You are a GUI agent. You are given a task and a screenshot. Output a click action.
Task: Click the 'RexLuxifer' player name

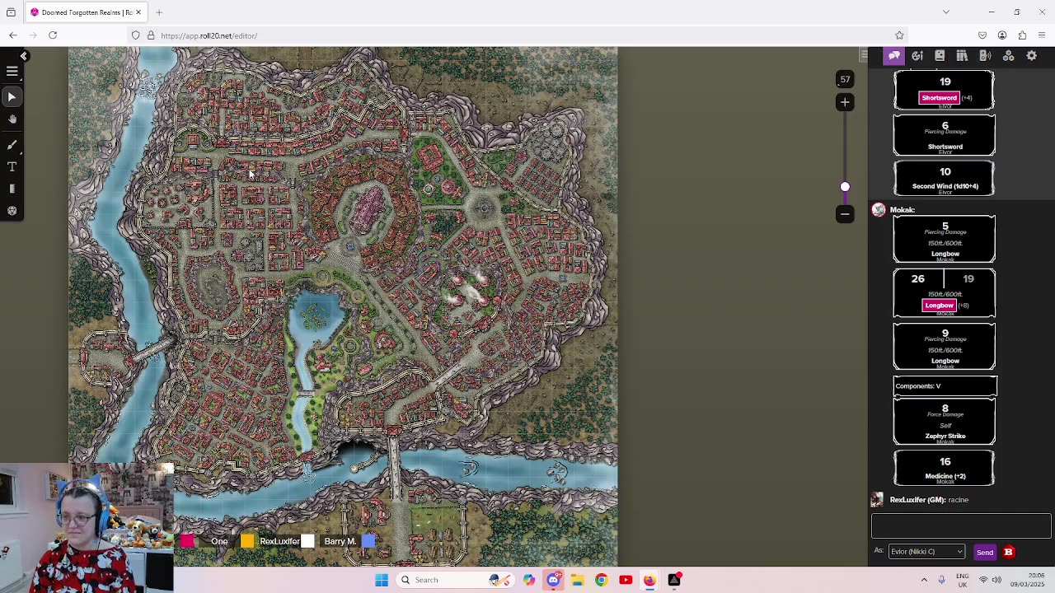(x=279, y=541)
